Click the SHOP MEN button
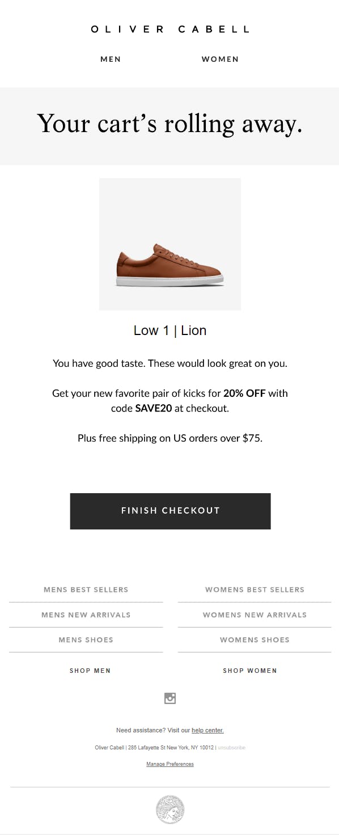This screenshot has height=835, width=339. pos(90,671)
